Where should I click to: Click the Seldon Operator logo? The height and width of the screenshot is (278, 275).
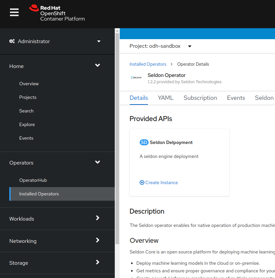click(x=136, y=78)
